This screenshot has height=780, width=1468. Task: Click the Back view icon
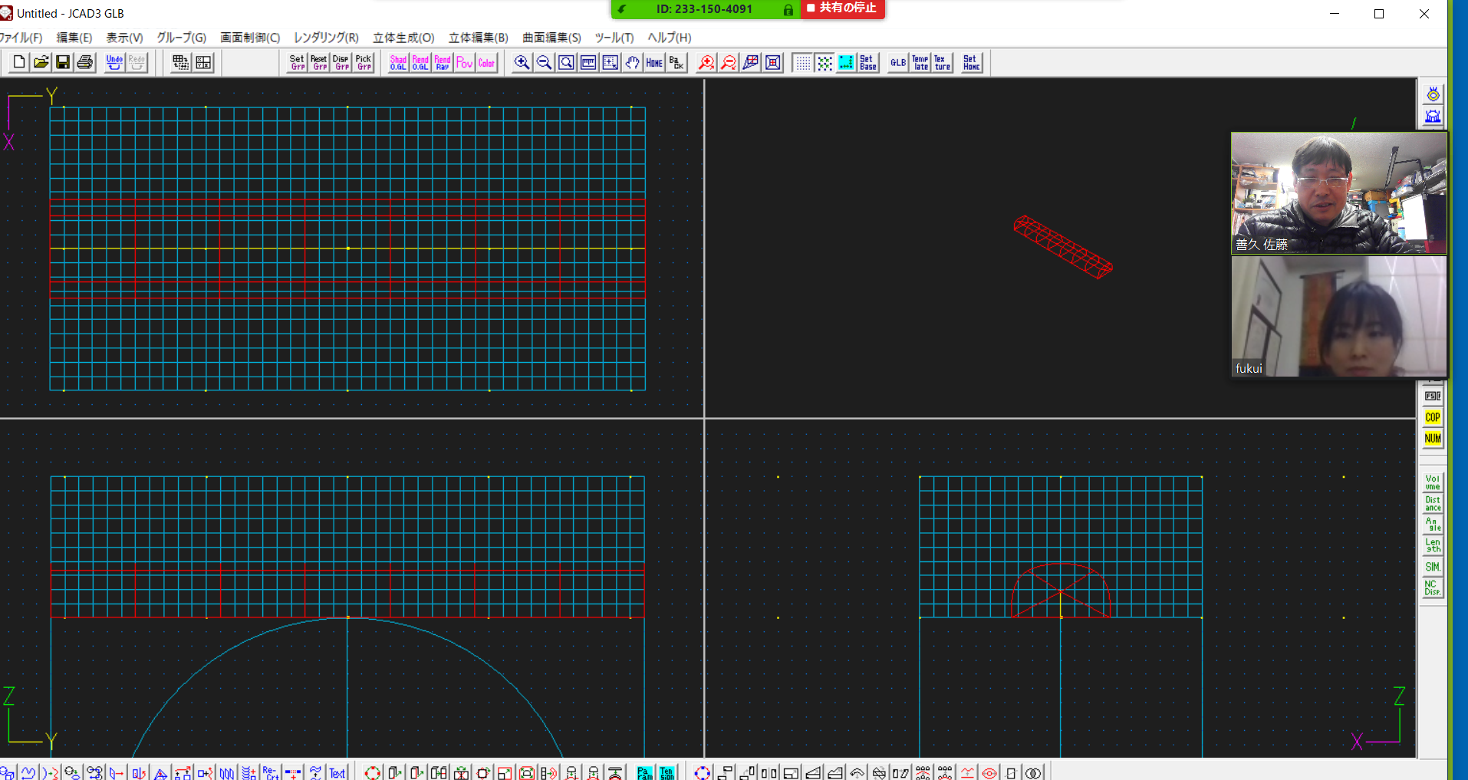[676, 63]
